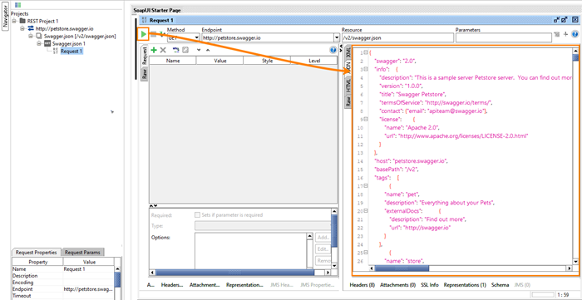Screen dimensions: 582x300
Task: Move the parameter up with the up arrow icon
Action: click(208, 50)
